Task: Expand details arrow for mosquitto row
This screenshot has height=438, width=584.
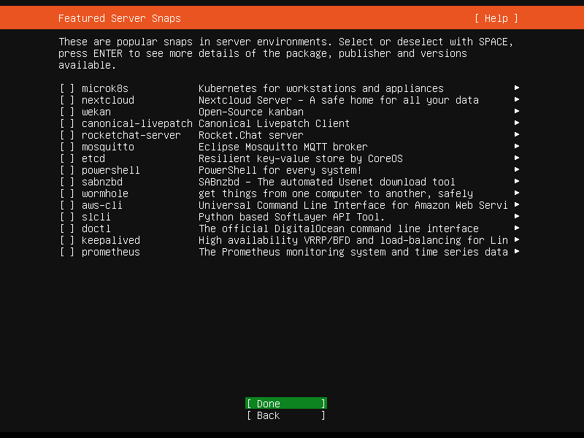Action: [517, 146]
